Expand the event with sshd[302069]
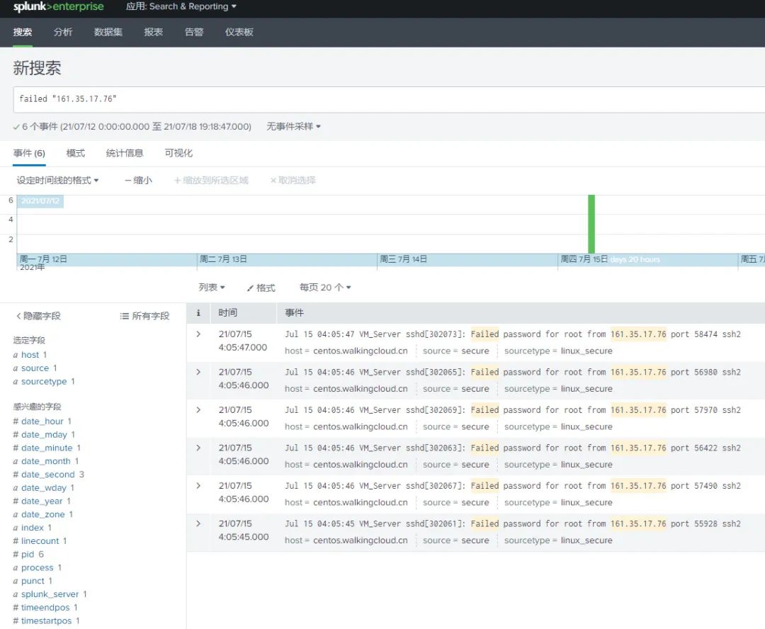This screenshot has width=765, height=629. [x=198, y=410]
